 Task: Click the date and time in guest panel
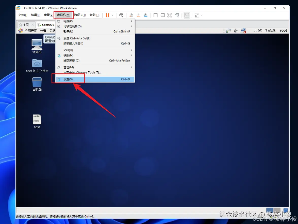[x=264, y=31]
